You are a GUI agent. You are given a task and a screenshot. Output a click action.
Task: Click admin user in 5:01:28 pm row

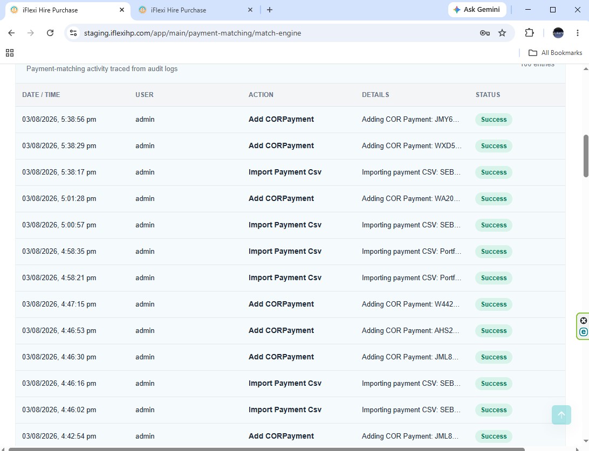click(145, 198)
